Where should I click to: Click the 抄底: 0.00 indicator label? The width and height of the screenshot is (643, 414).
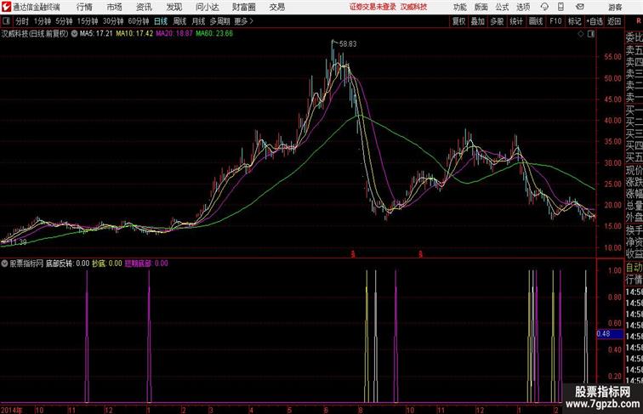click(x=107, y=264)
